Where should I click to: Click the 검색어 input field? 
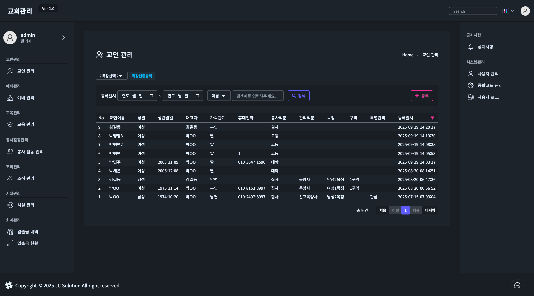pyautogui.click(x=257, y=96)
